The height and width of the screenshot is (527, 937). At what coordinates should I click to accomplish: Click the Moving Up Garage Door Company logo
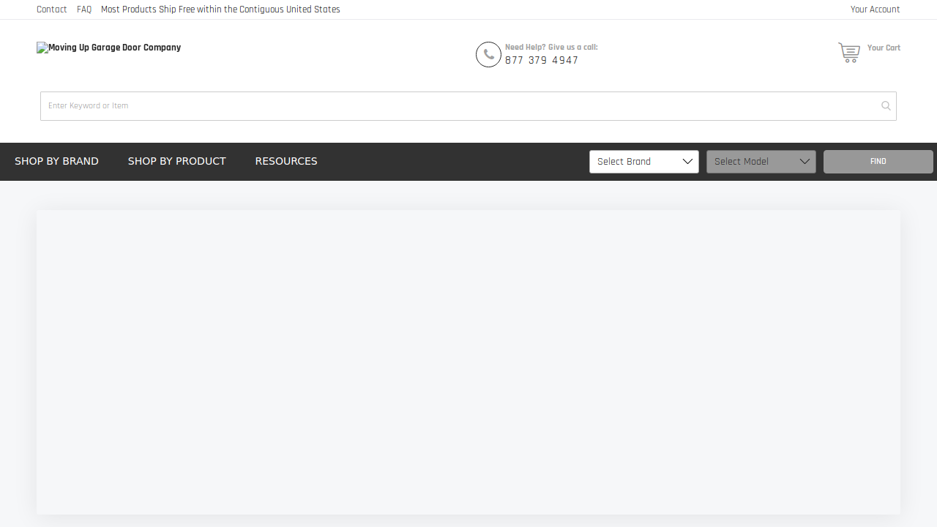pyautogui.click(x=109, y=48)
